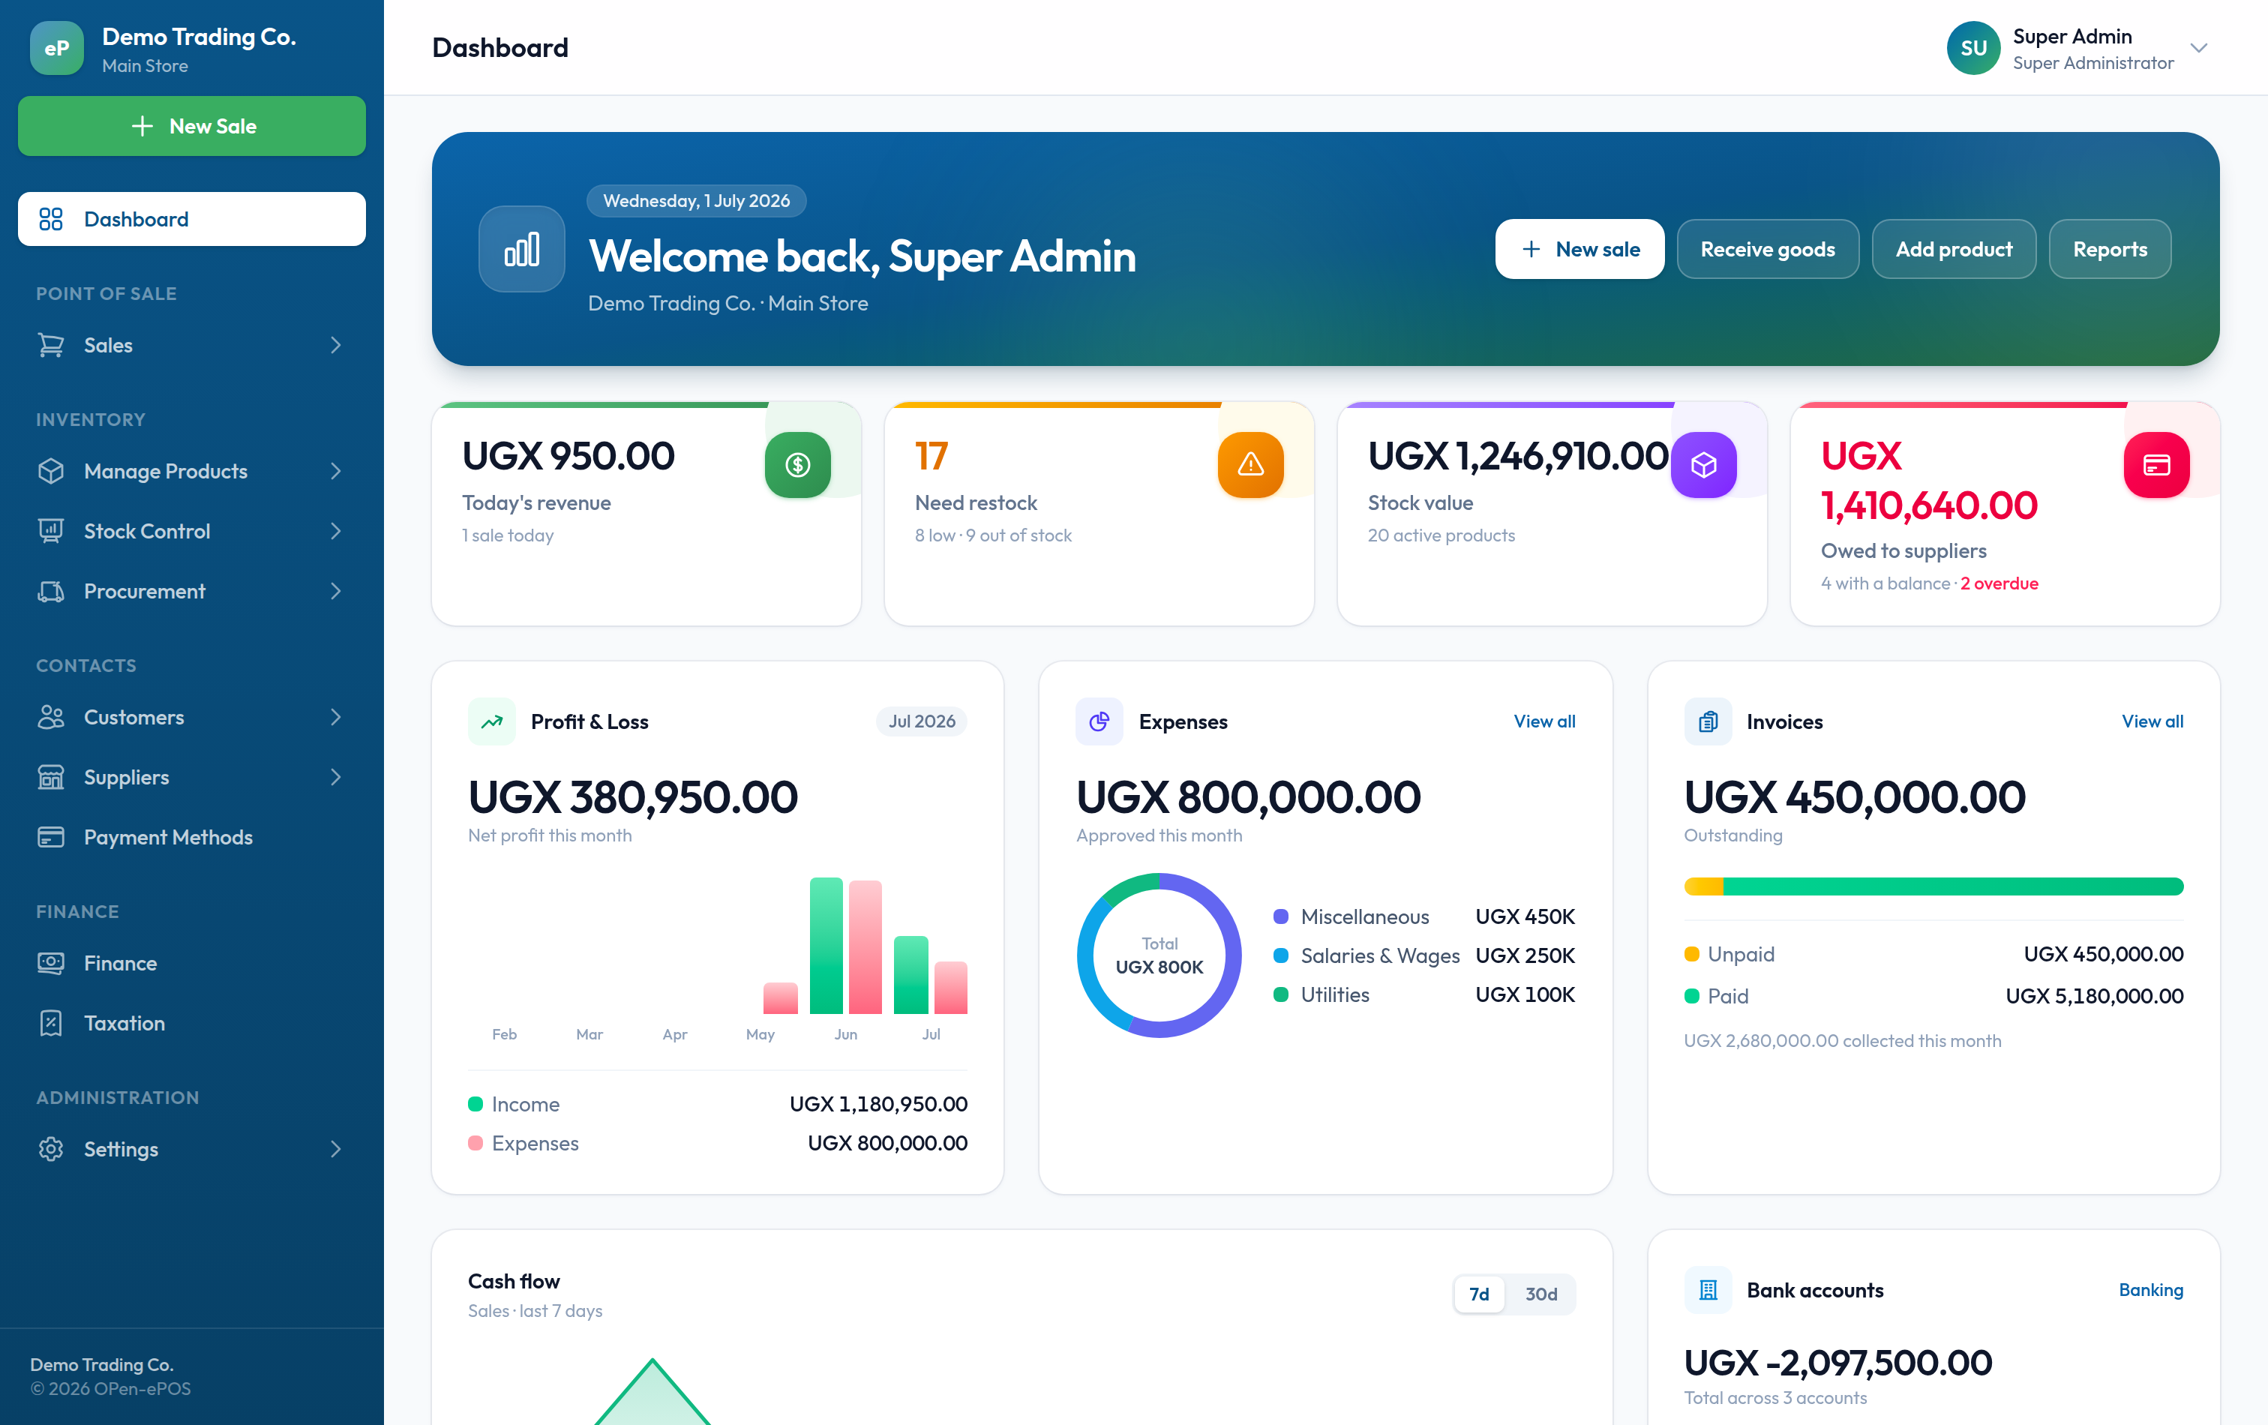Expand the Manage Products submenu chevron

tap(336, 471)
